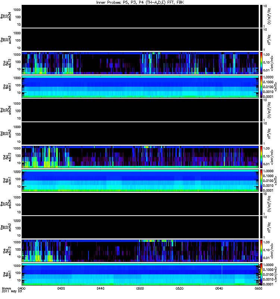The image size is (280, 299).
Task: Click the (V/m)²/Hz unit label of tha edc34 panel
Action: click(x=269, y=16)
